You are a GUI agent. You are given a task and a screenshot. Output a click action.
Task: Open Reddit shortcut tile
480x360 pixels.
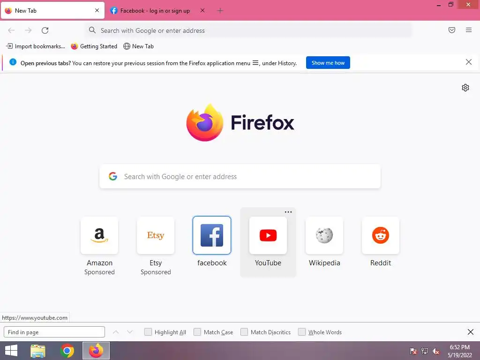pyautogui.click(x=381, y=235)
